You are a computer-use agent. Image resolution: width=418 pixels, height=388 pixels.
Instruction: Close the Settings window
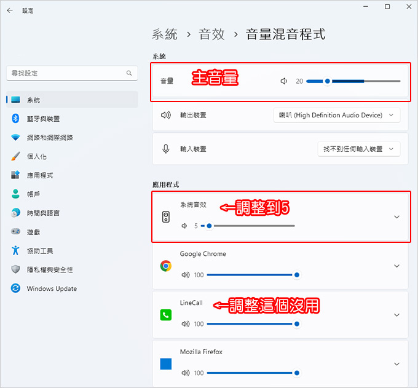coord(409,7)
